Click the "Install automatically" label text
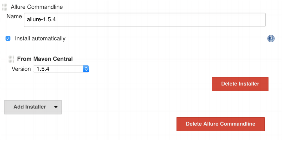 click(x=40, y=39)
